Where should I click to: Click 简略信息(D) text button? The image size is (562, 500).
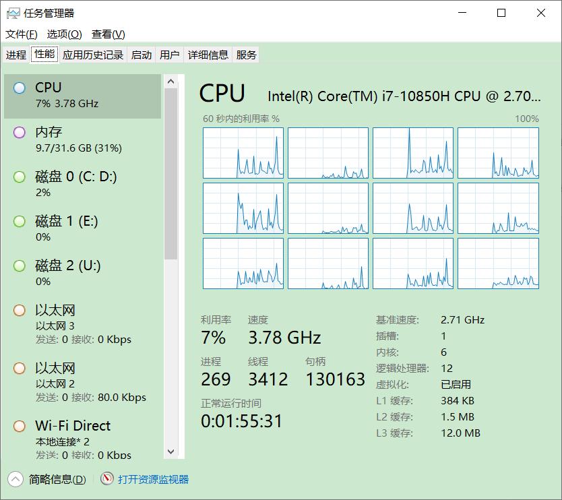(x=57, y=480)
